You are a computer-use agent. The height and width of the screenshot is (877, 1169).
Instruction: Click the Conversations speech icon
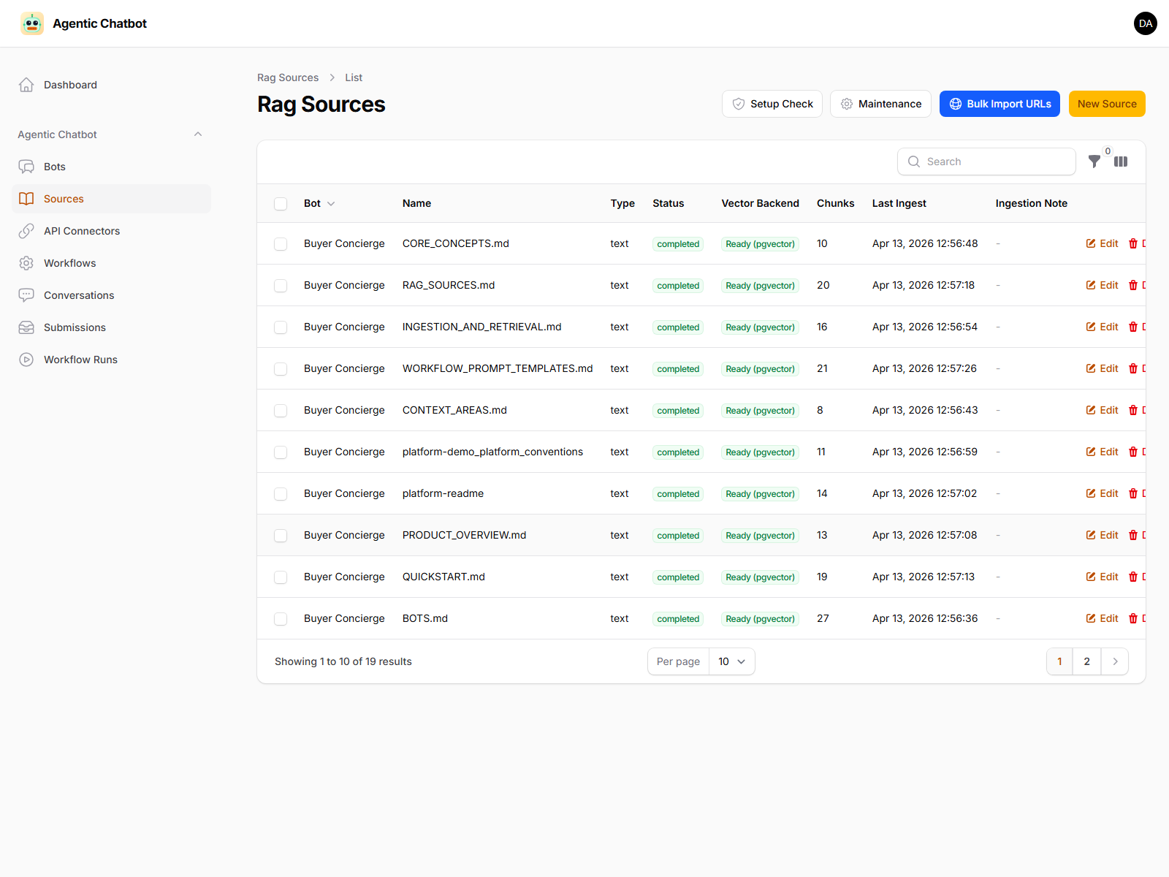[26, 295]
